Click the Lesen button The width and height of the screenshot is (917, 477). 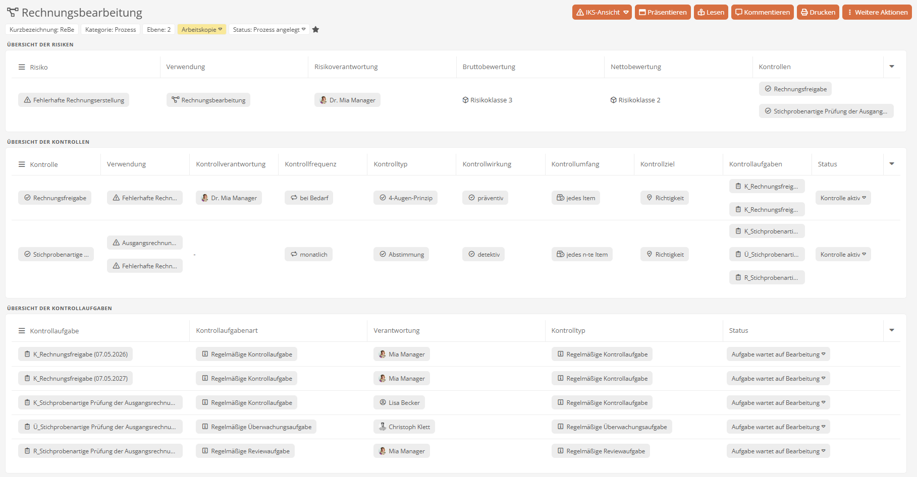tap(711, 12)
